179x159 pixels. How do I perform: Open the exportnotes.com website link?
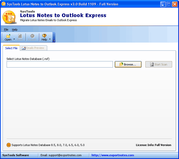[x=113, y=155]
